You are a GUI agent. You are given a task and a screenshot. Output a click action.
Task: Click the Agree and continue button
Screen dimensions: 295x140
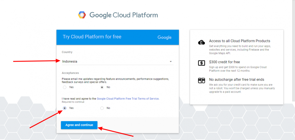coord(79,125)
